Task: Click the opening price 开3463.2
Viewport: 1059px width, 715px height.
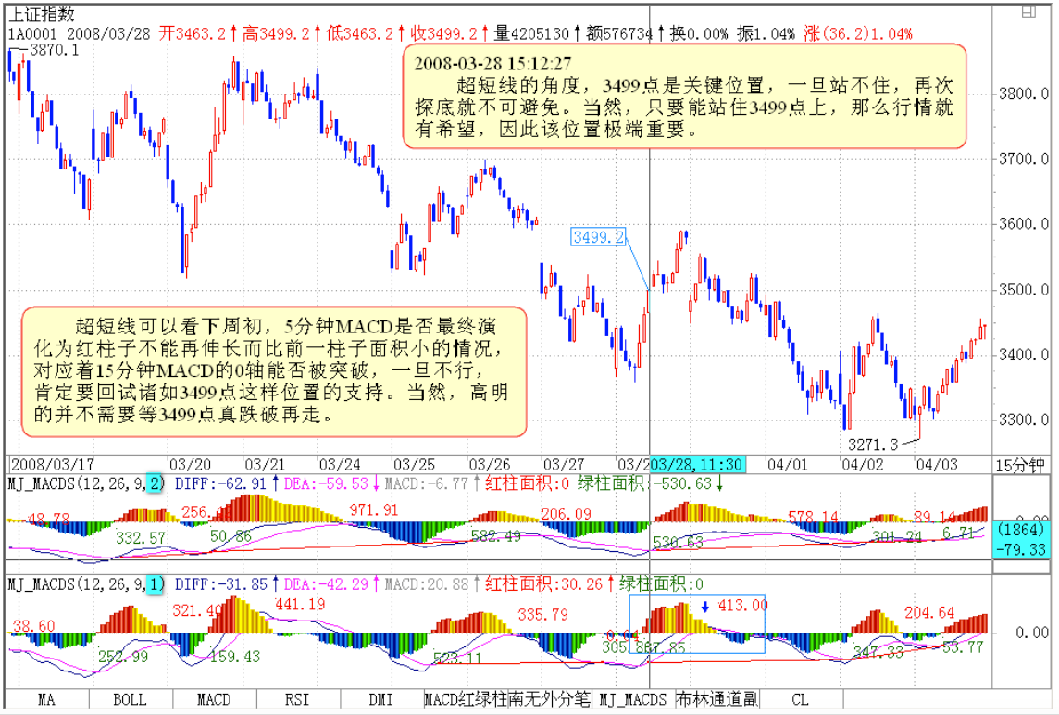Action: [x=193, y=33]
